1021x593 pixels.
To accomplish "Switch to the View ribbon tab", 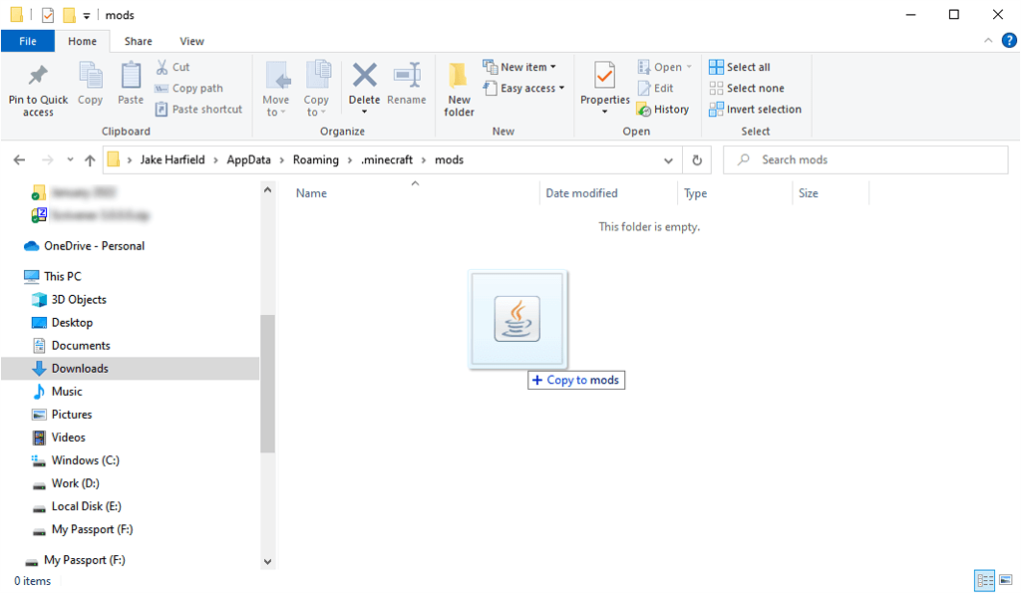I will point(191,41).
